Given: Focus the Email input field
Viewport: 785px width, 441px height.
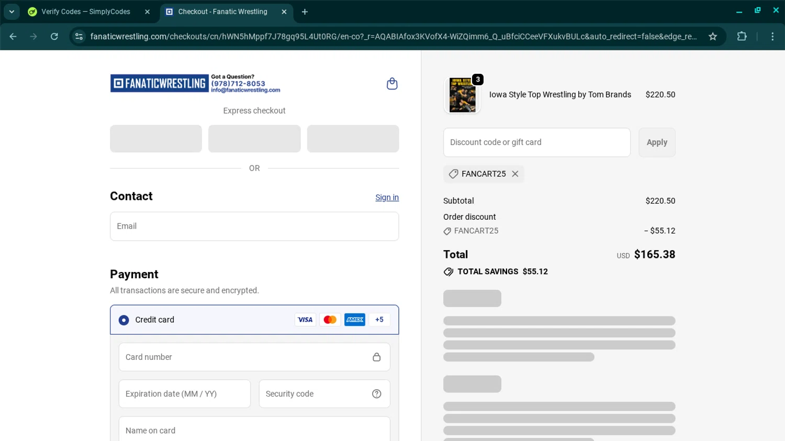Looking at the screenshot, I should [254, 226].
